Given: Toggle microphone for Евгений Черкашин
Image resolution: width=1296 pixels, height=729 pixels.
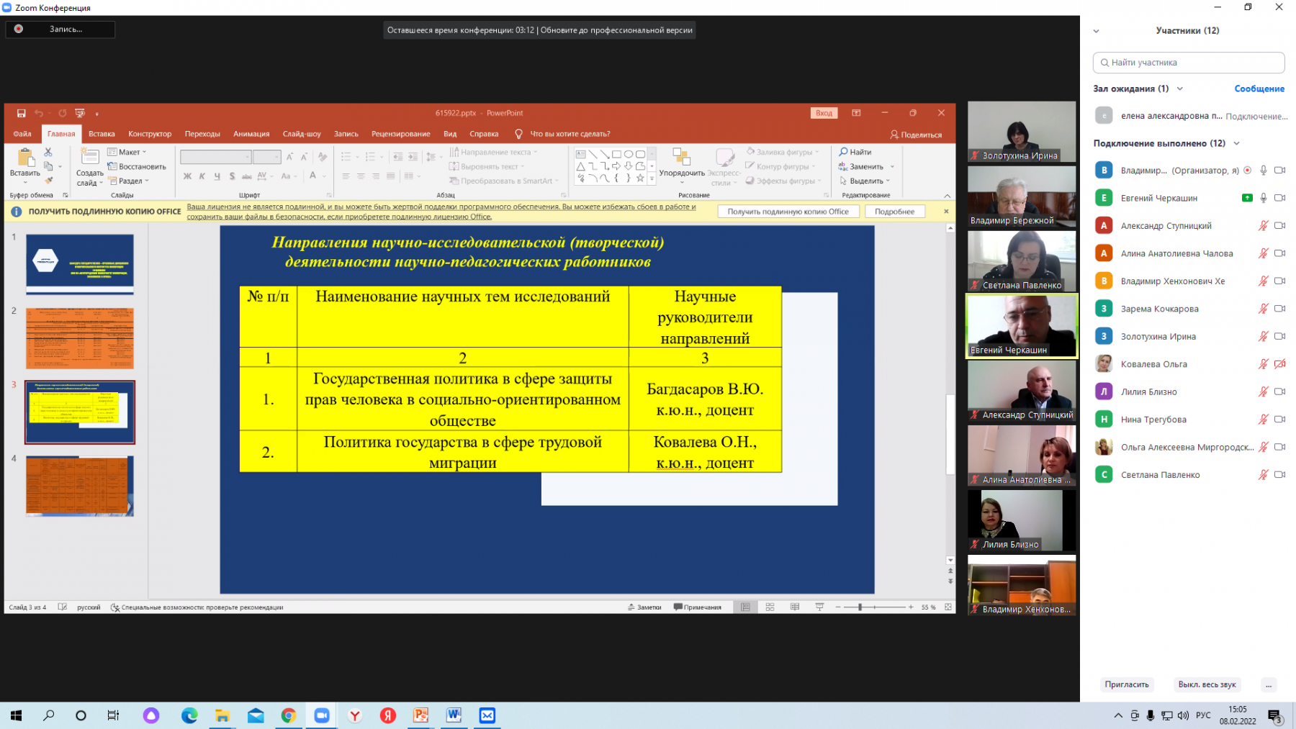Looking at the screenshot, I should (x=1263, y=198).
